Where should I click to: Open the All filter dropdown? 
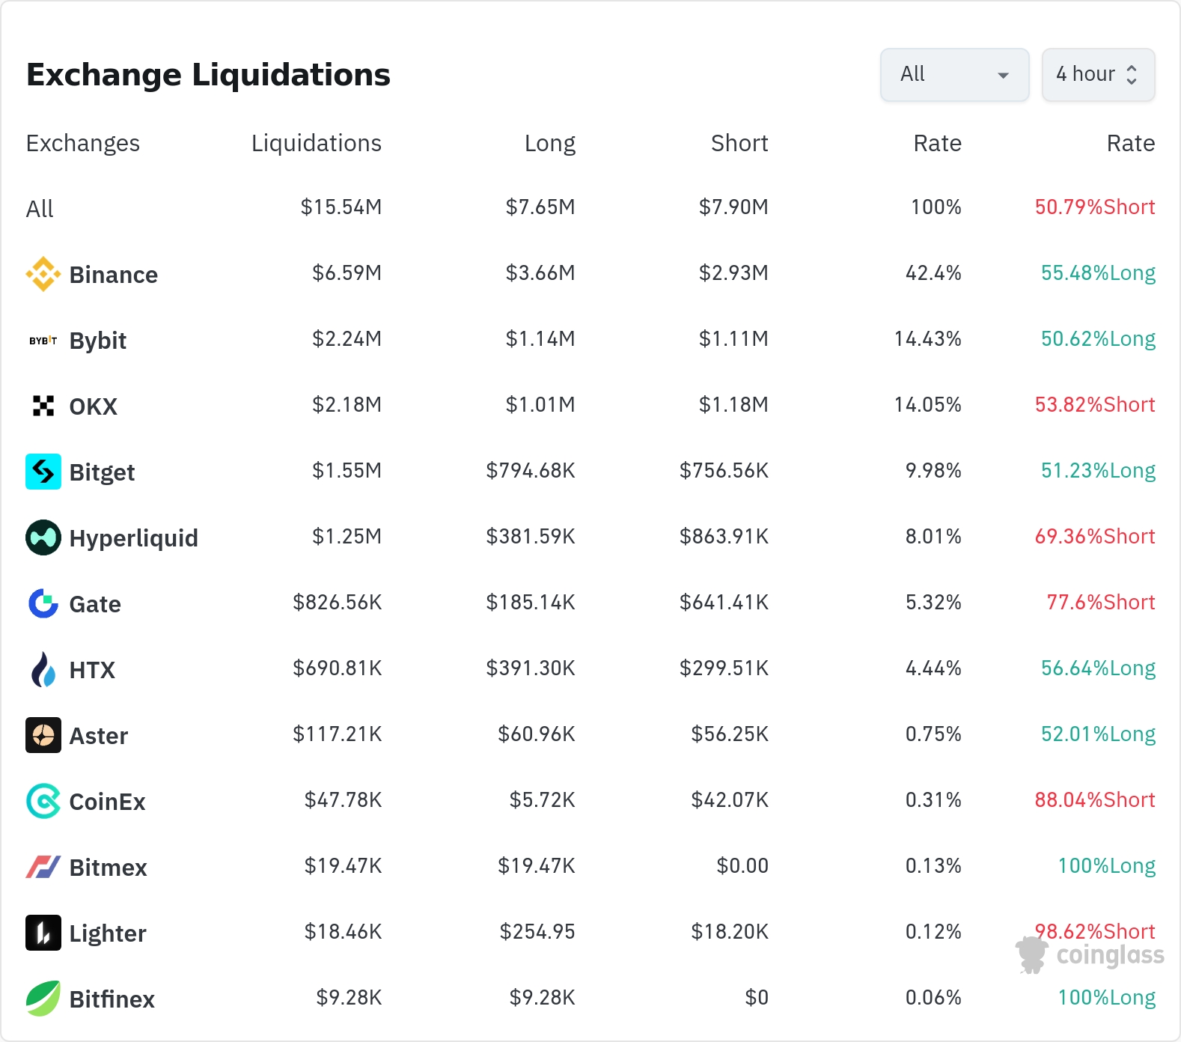coord(954,74)
